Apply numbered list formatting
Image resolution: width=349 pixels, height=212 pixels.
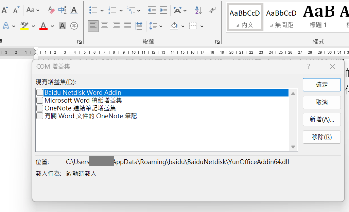112,10
